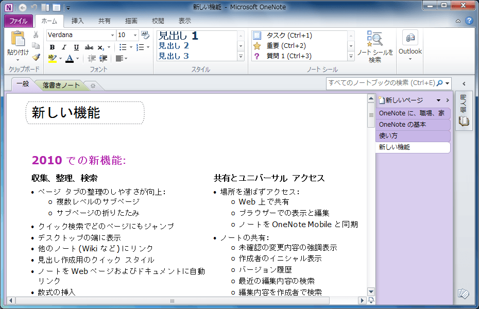This screenshot has height=309, width=479.
Task: Click the 新しいページ new page button
Action: click(x=401, y=100)
